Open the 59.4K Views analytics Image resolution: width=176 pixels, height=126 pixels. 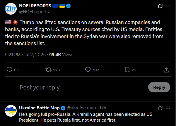[x=61, y=55]
